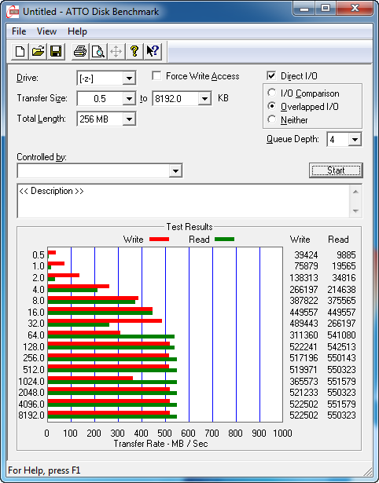This screenshot has width=379, height=483.
Task: Open Print Preview from the toolbar
Action: [x=98, y=51]
